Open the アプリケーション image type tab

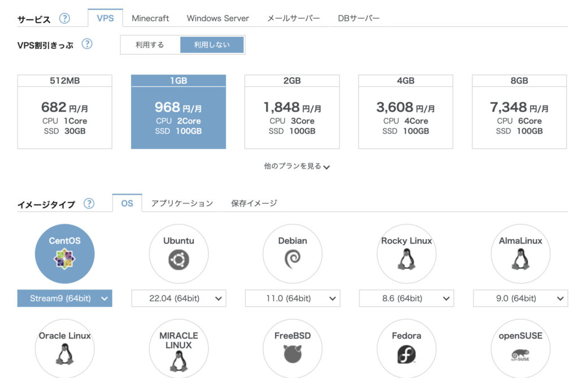pyautogui.click(x=182, y=203)
